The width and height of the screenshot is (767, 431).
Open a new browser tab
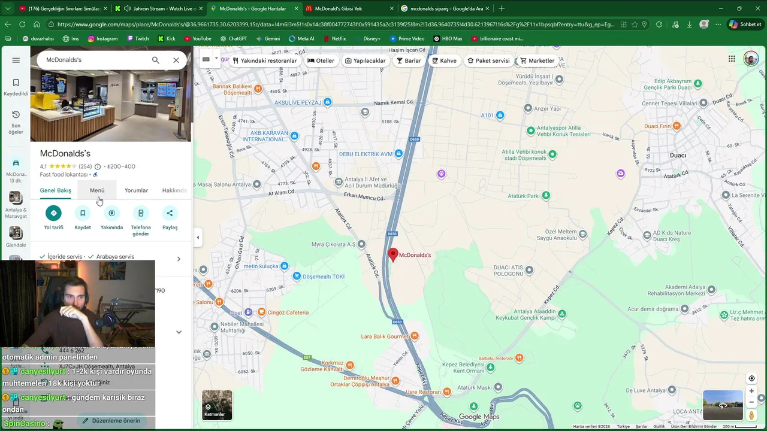click(x=502, y=8)
